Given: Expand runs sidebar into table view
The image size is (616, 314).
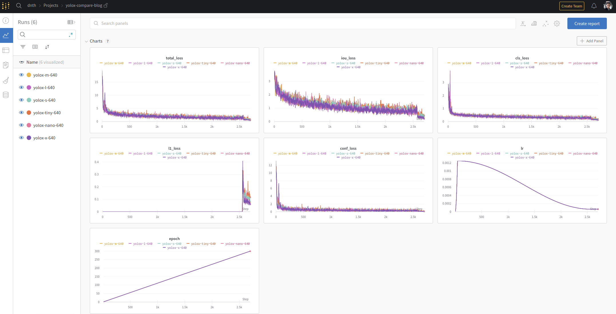Looking at the screenshot, I should pyautogui.click(x=71, y=22).
